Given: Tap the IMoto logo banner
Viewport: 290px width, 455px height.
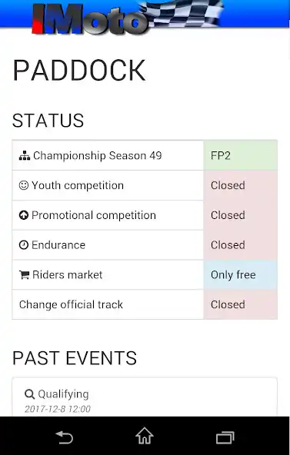Looking at the screenshot, I should coord(128,17).
